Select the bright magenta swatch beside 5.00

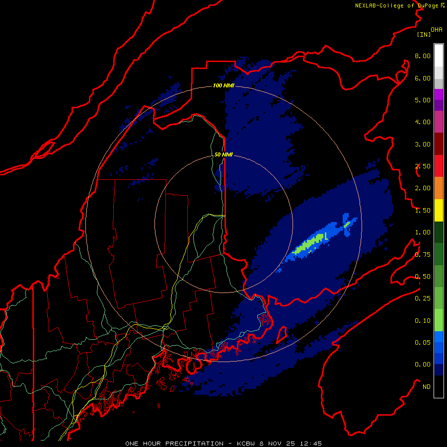pyautogui.click(x=439, y=94)
